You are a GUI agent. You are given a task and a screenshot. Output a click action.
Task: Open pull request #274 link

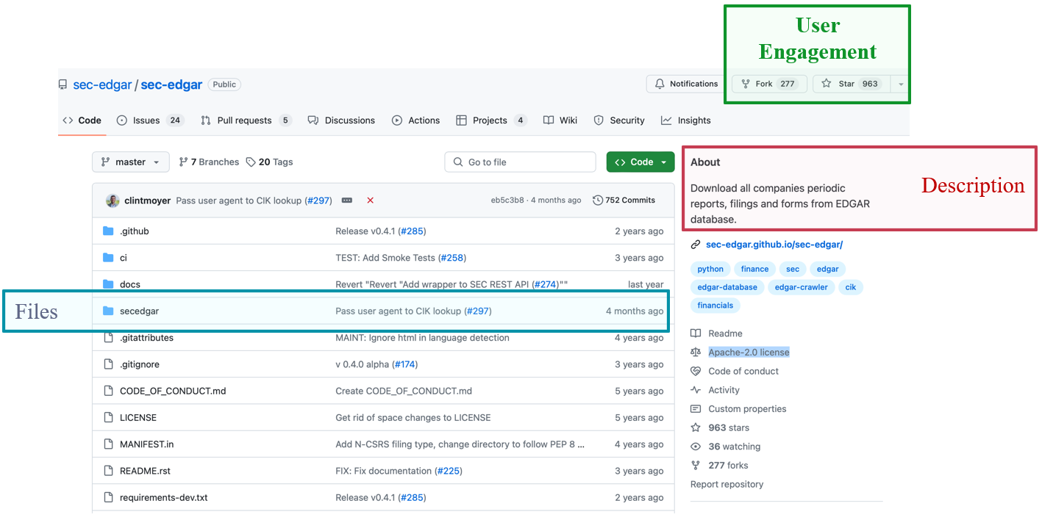546,284
